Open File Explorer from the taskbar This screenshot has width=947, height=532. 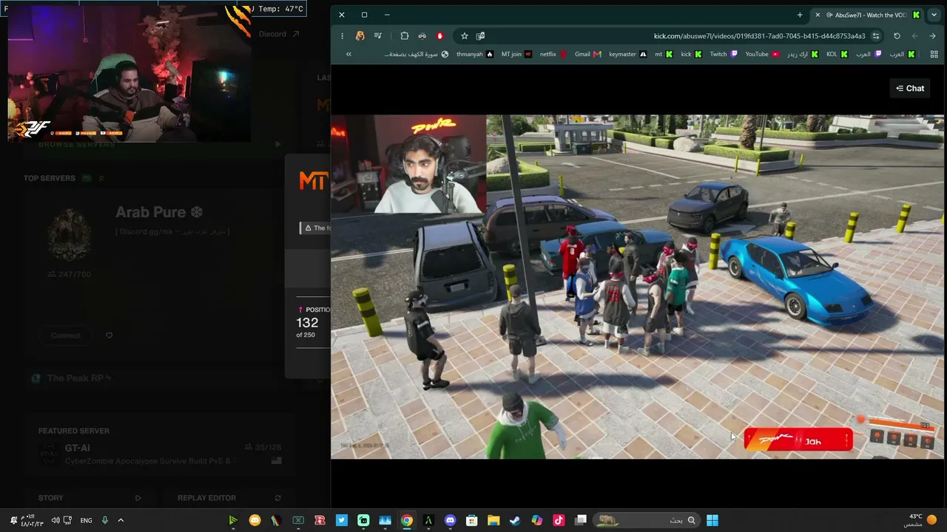(493, 520)
